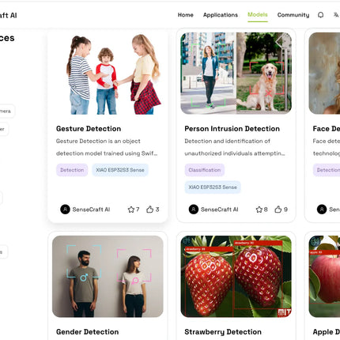Select the Models tab

tap(258, 15)
